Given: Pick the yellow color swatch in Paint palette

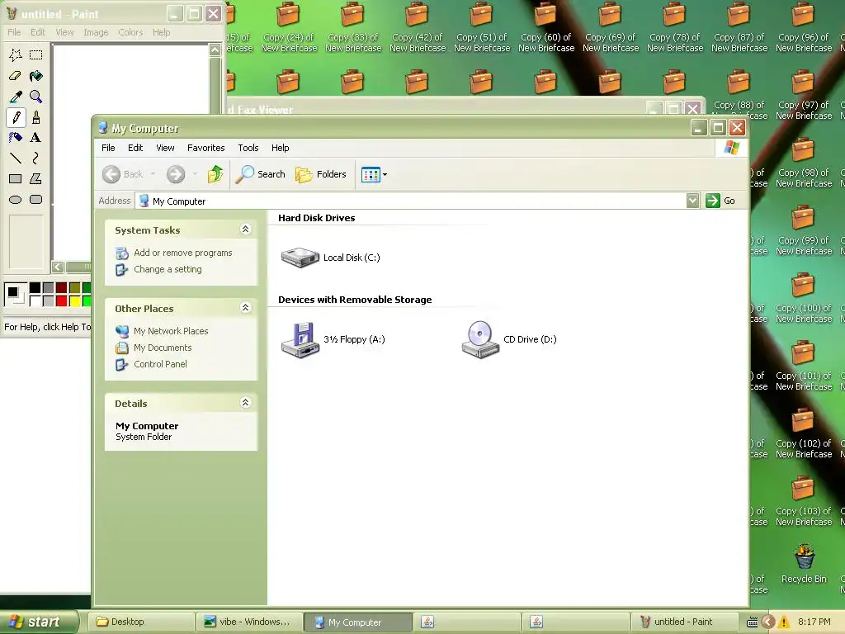Looking at the screenshot, I should (75, 300).
